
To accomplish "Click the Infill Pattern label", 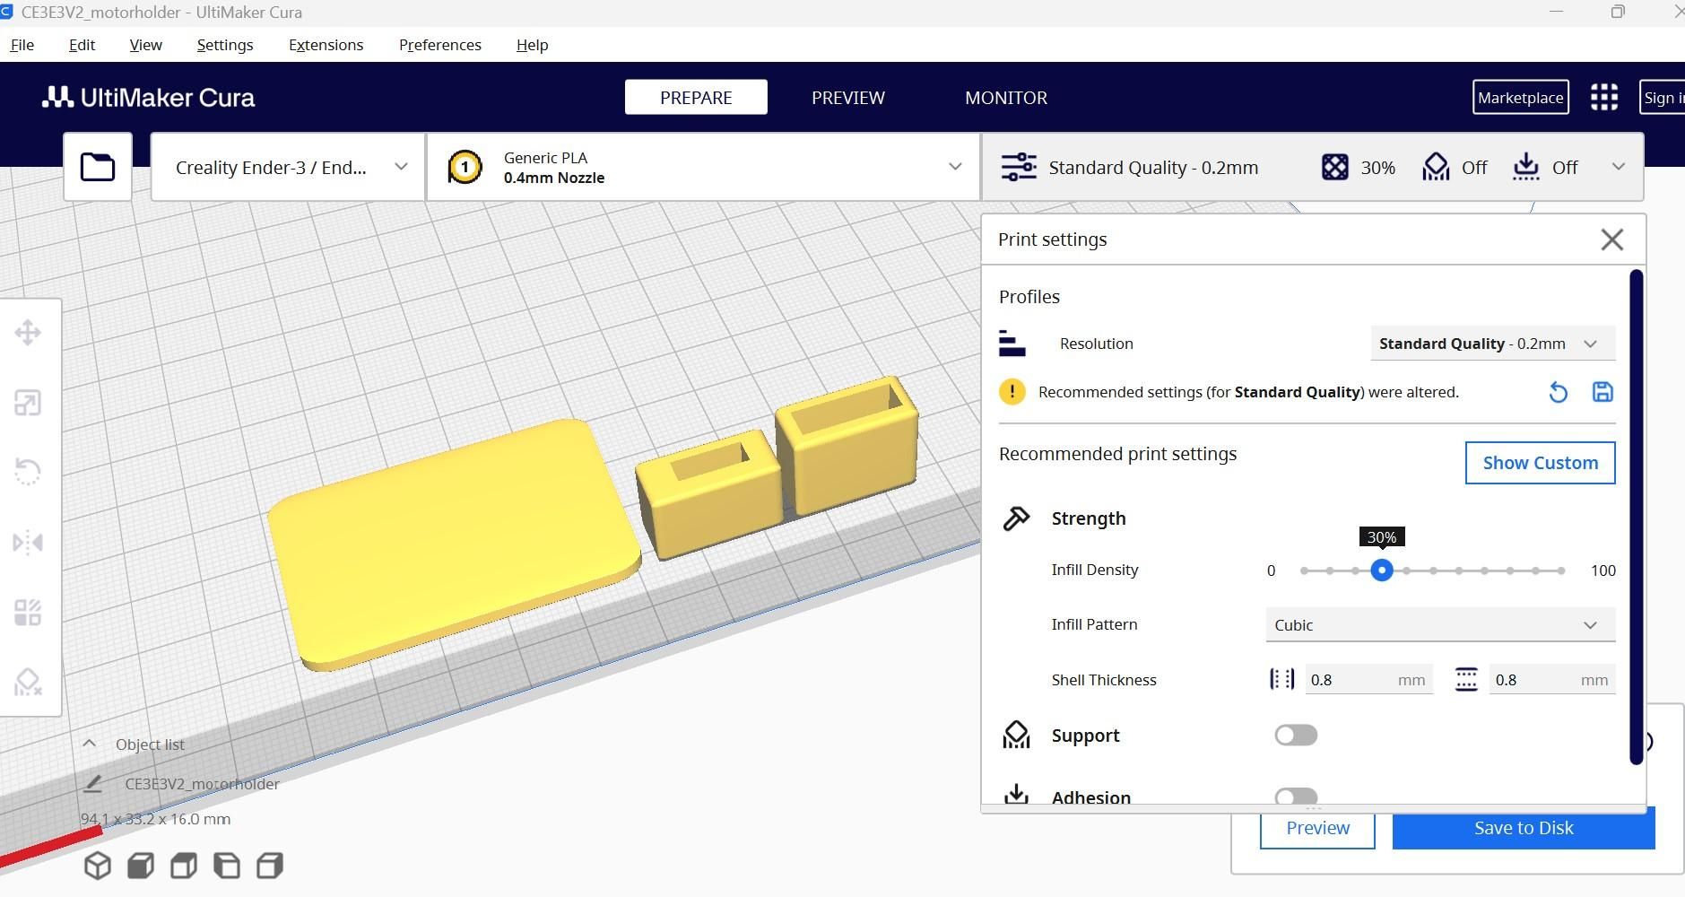I will [1094, 624].
